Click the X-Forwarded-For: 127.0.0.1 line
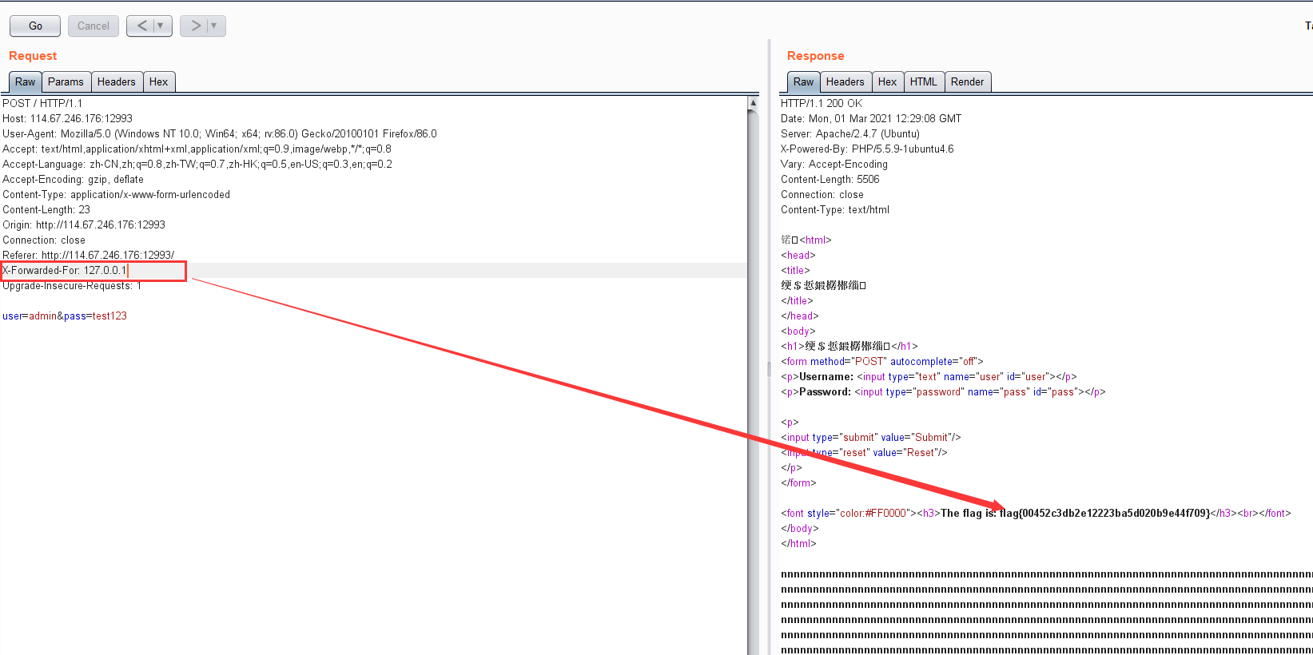The width and height of the screenshot is (1313, 655). tap(65, 270)
